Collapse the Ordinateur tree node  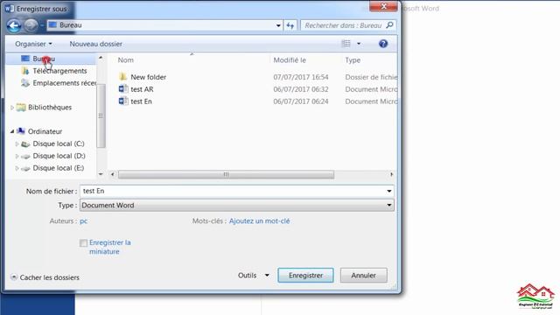pos(12,131)
